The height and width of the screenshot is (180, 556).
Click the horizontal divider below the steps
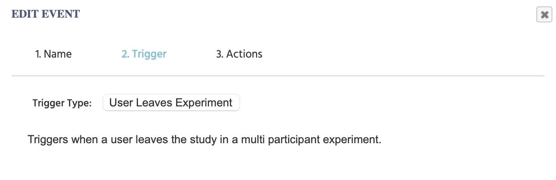[x=278, y=76]
